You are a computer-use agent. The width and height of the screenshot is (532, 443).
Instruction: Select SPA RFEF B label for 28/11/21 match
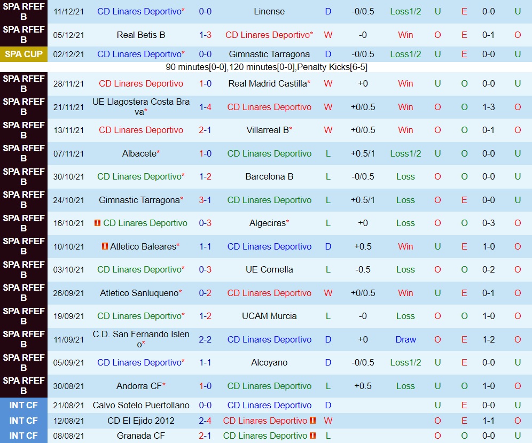(24, 83)
